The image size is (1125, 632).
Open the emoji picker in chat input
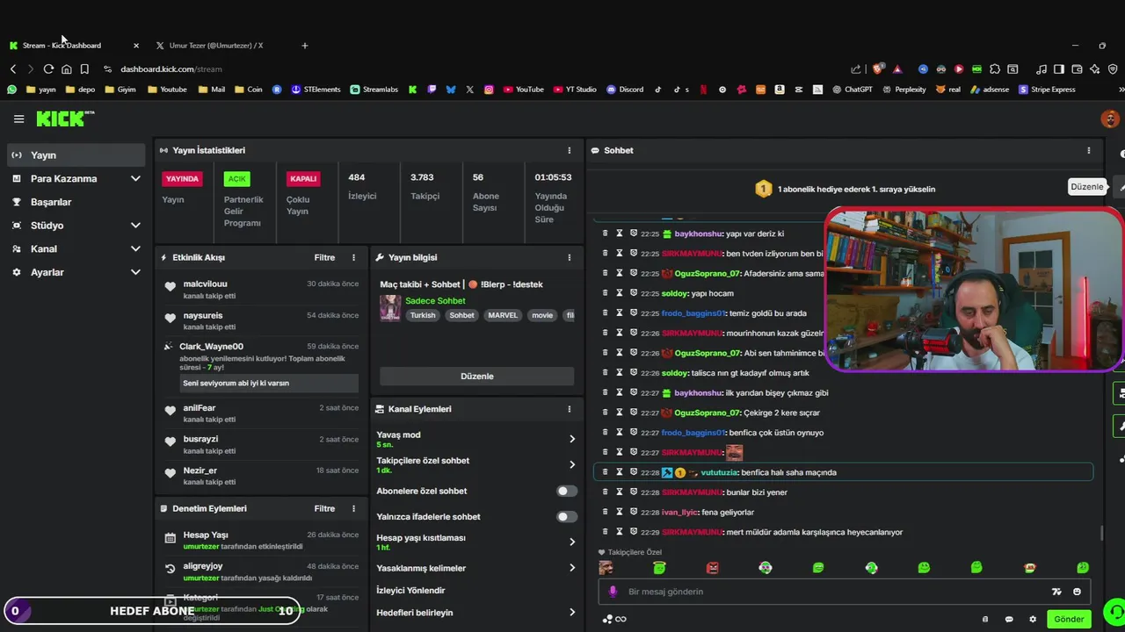pos(1077,592)
